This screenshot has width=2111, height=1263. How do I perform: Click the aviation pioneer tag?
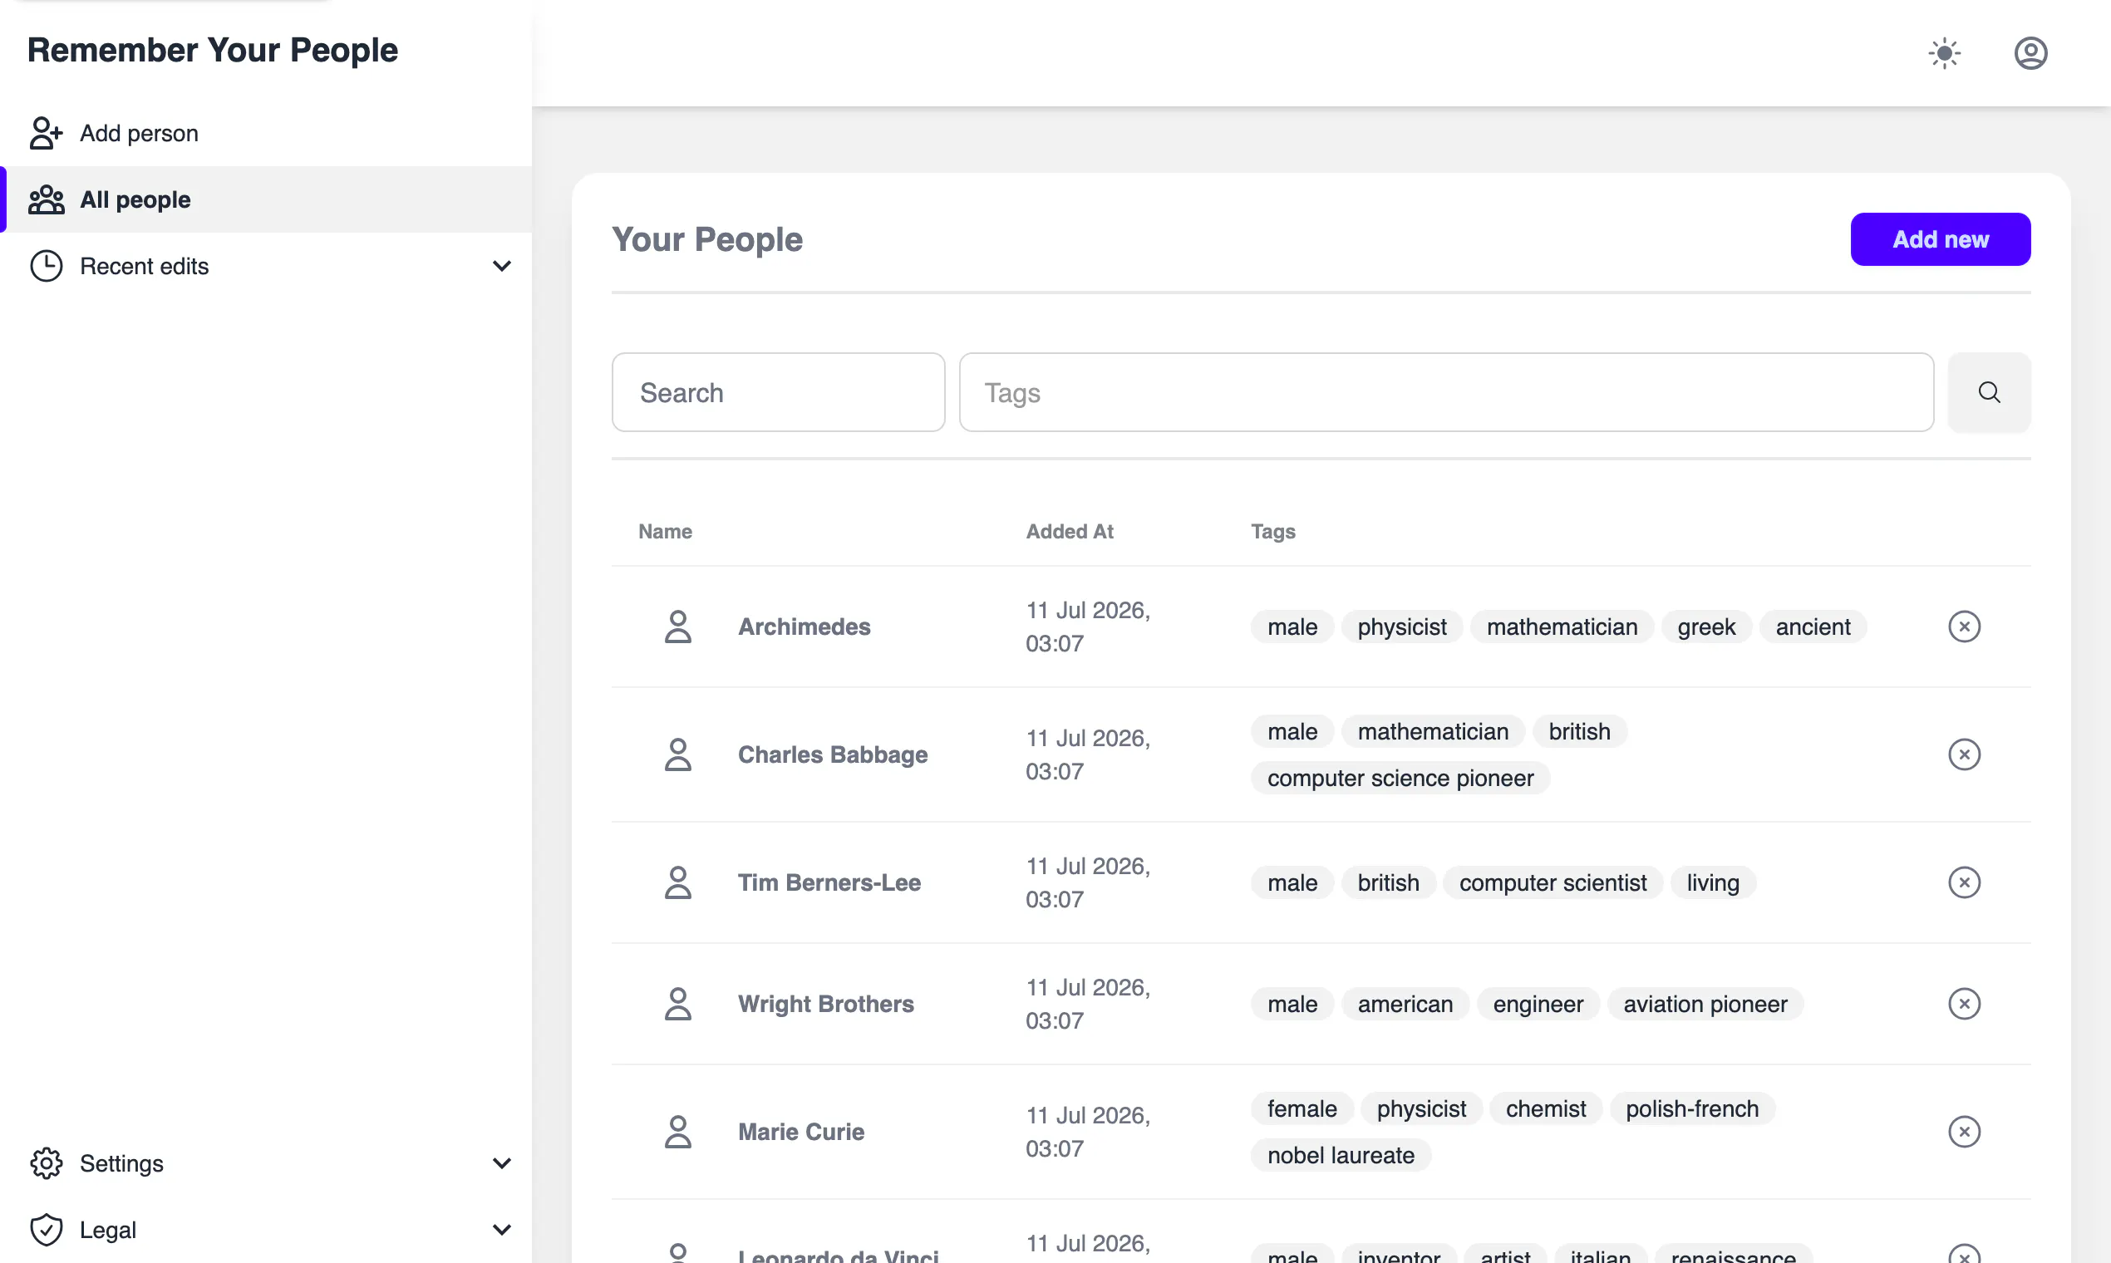click(1704, 1004)
